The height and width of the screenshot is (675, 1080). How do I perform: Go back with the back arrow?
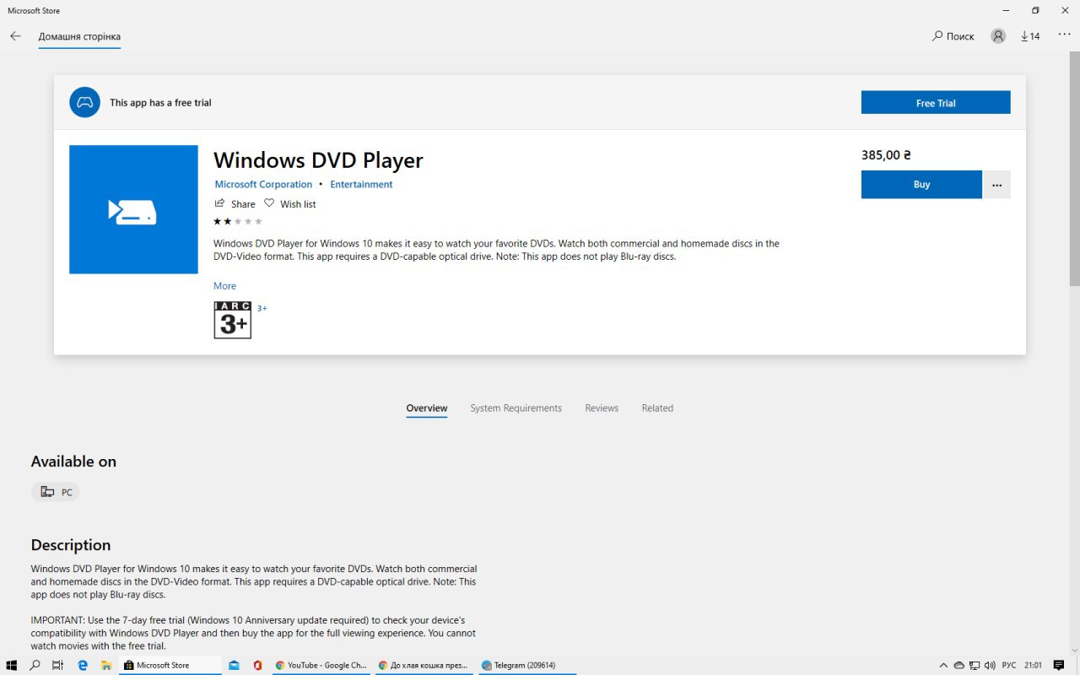15,36
